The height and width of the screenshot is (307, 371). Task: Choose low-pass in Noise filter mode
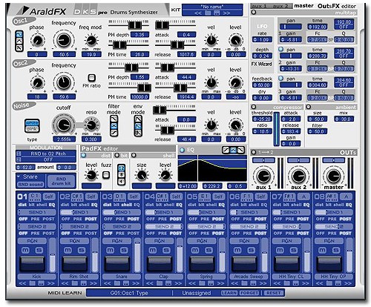click(x=114, y=119)
